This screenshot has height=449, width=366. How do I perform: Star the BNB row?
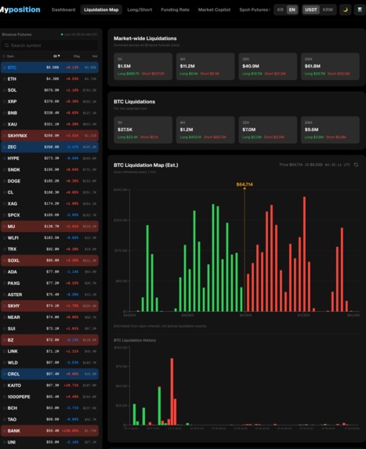[4, 113]
